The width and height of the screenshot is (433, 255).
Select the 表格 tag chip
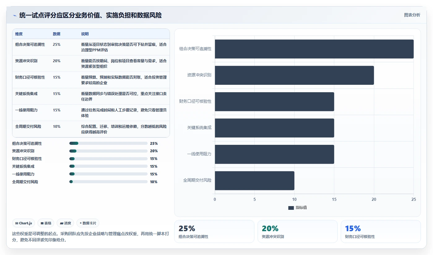[x=46, y=223]
